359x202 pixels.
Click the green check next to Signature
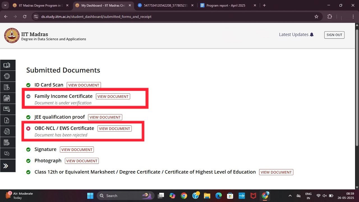point(28,150)
